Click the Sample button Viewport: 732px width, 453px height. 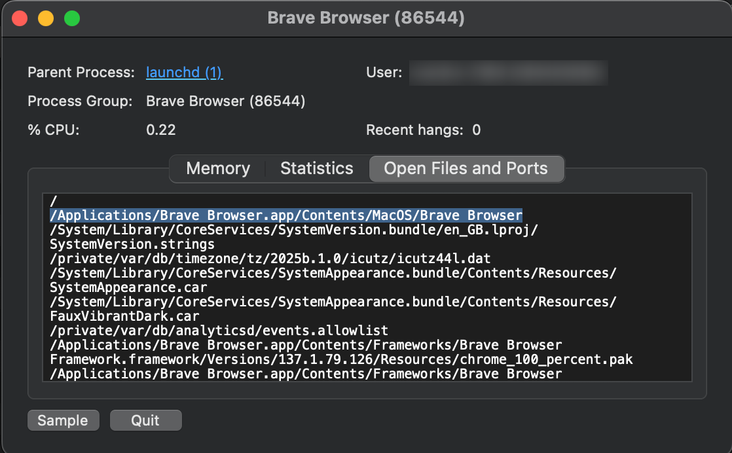point(63,420)
